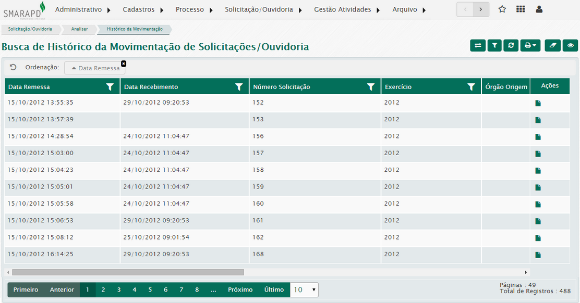Open the user profile icon
Screen dimensions: 580x303
(x=539, y=9)
